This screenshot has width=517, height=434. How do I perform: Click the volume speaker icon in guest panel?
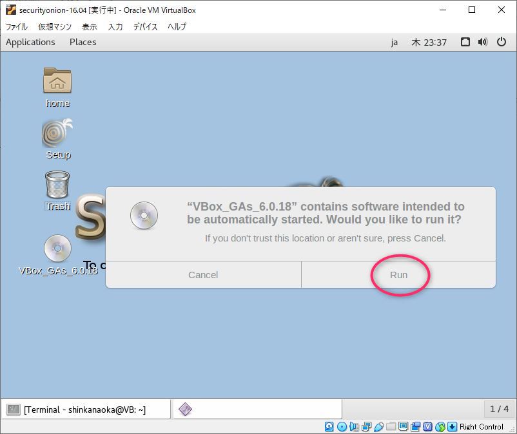483,42
